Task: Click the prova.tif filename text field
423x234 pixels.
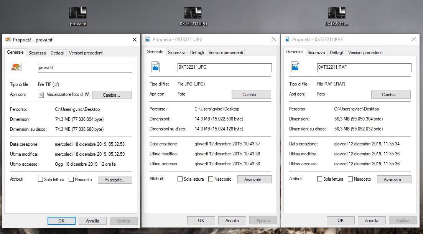Action: click(x=85, y=68)
